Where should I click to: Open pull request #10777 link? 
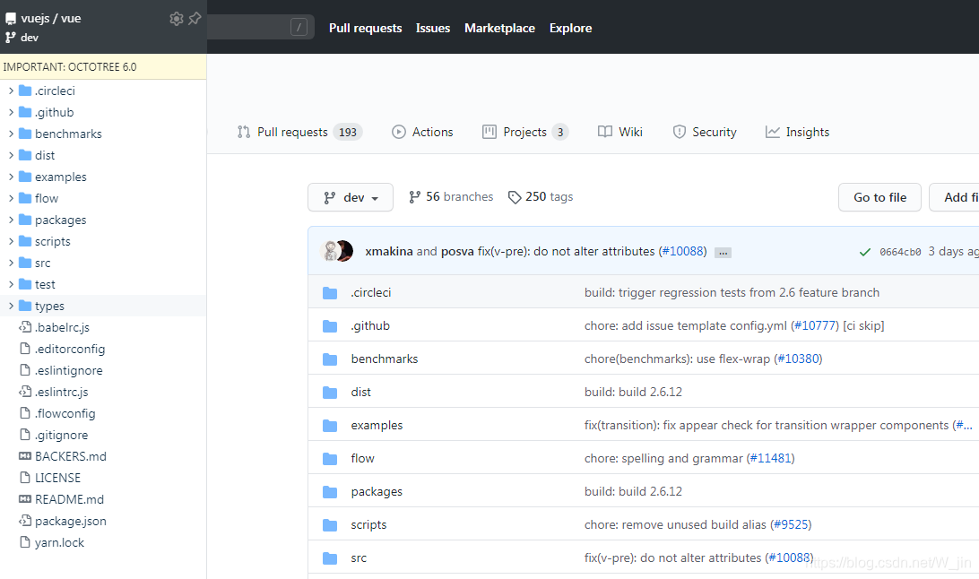817,325
